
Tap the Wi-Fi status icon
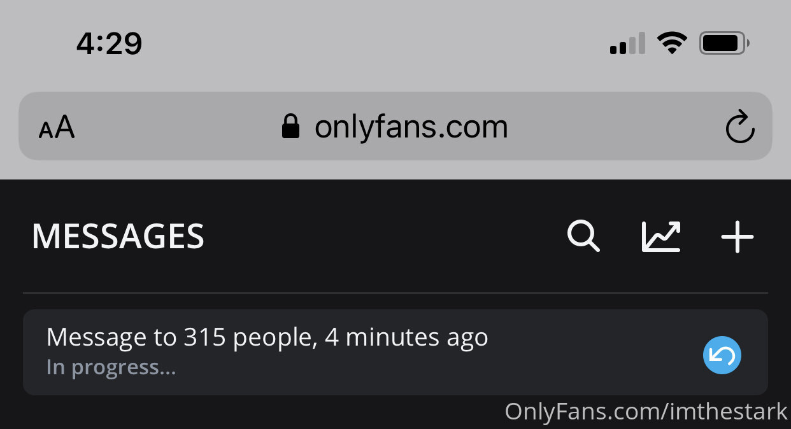tap(672, 43)
